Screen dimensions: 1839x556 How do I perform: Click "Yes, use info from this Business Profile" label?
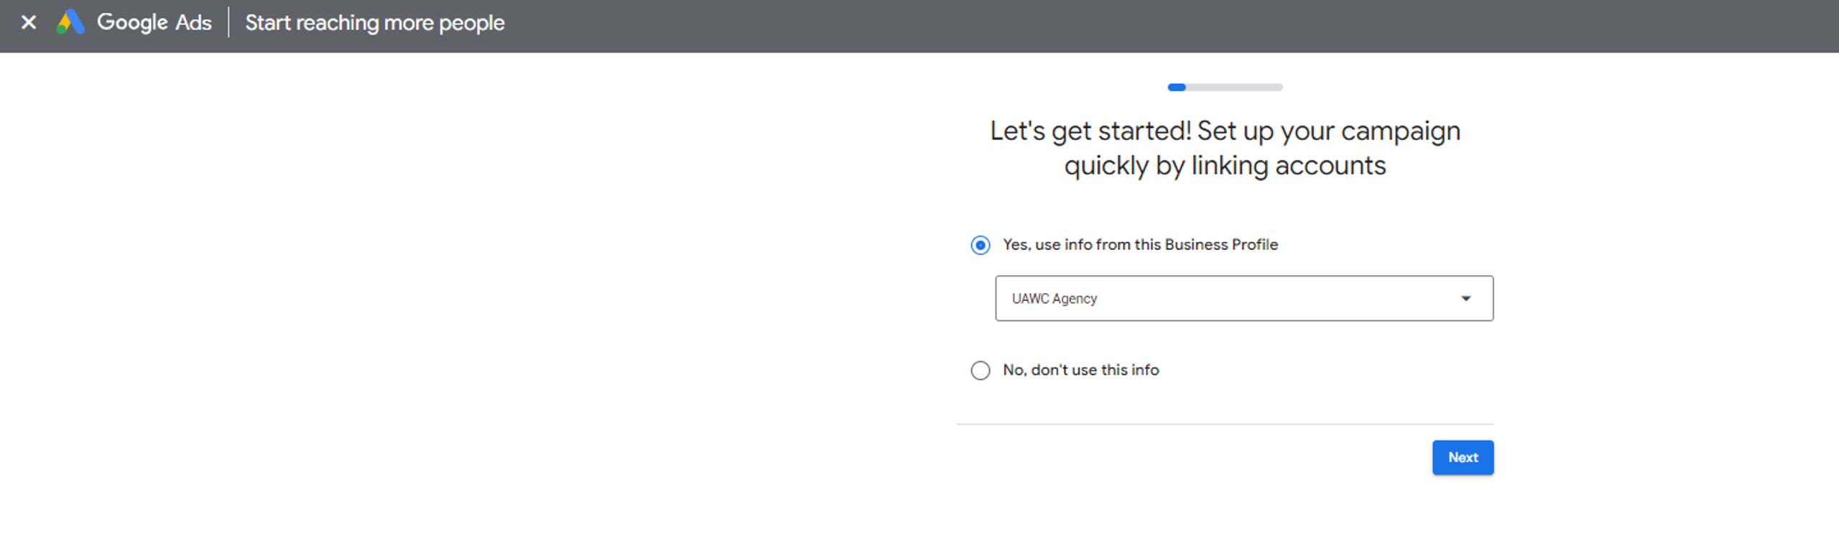[1140, 245]
